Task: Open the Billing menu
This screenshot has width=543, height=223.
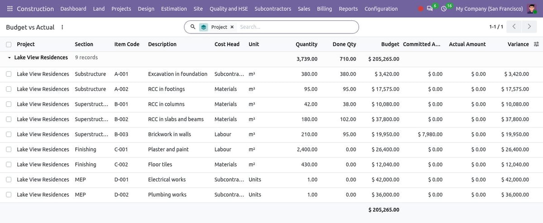Action: [324, 9]
